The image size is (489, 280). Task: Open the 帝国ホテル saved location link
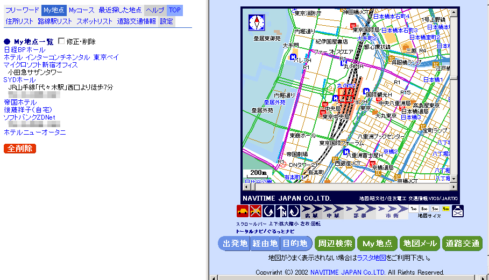pyautogui.click(x=20, y=102)
